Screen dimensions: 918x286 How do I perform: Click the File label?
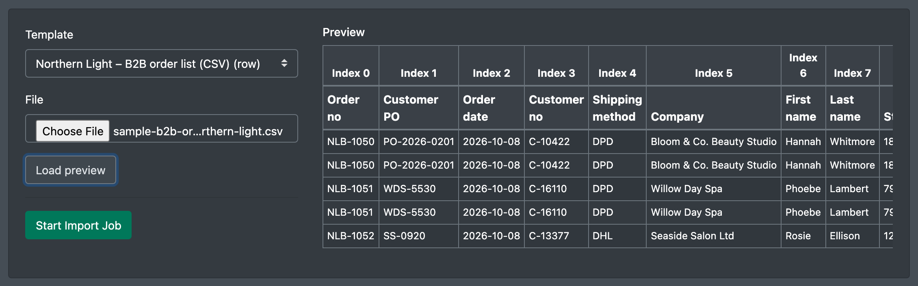click(x=34, y=100)
